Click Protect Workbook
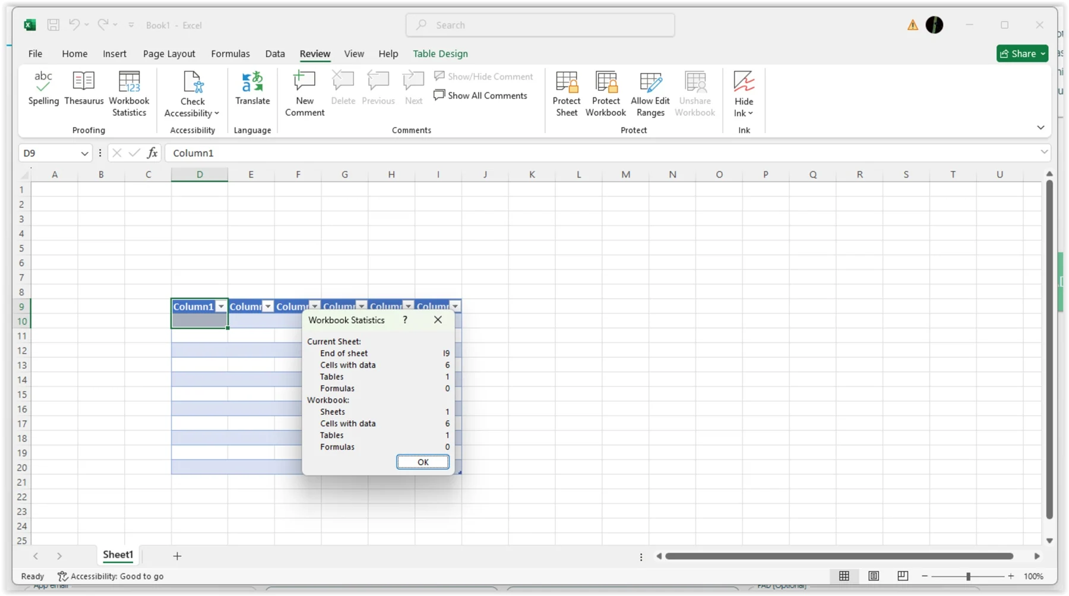 point(606,94)
